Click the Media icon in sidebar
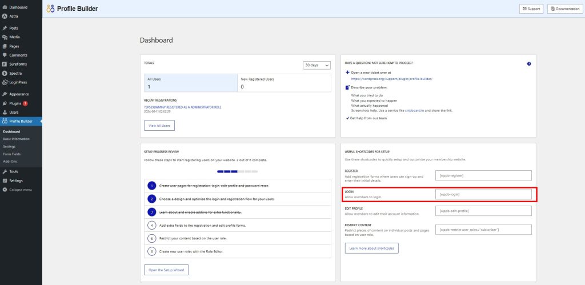This screenshot has height=285, width=585. (x=5, y=37)
